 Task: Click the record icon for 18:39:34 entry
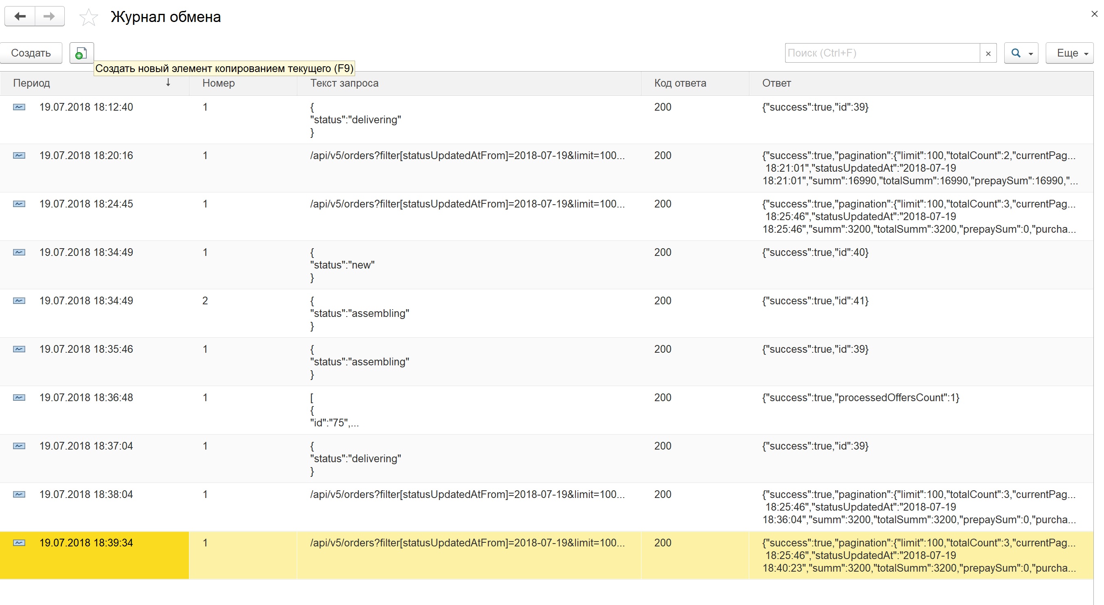tap(19, 542)
